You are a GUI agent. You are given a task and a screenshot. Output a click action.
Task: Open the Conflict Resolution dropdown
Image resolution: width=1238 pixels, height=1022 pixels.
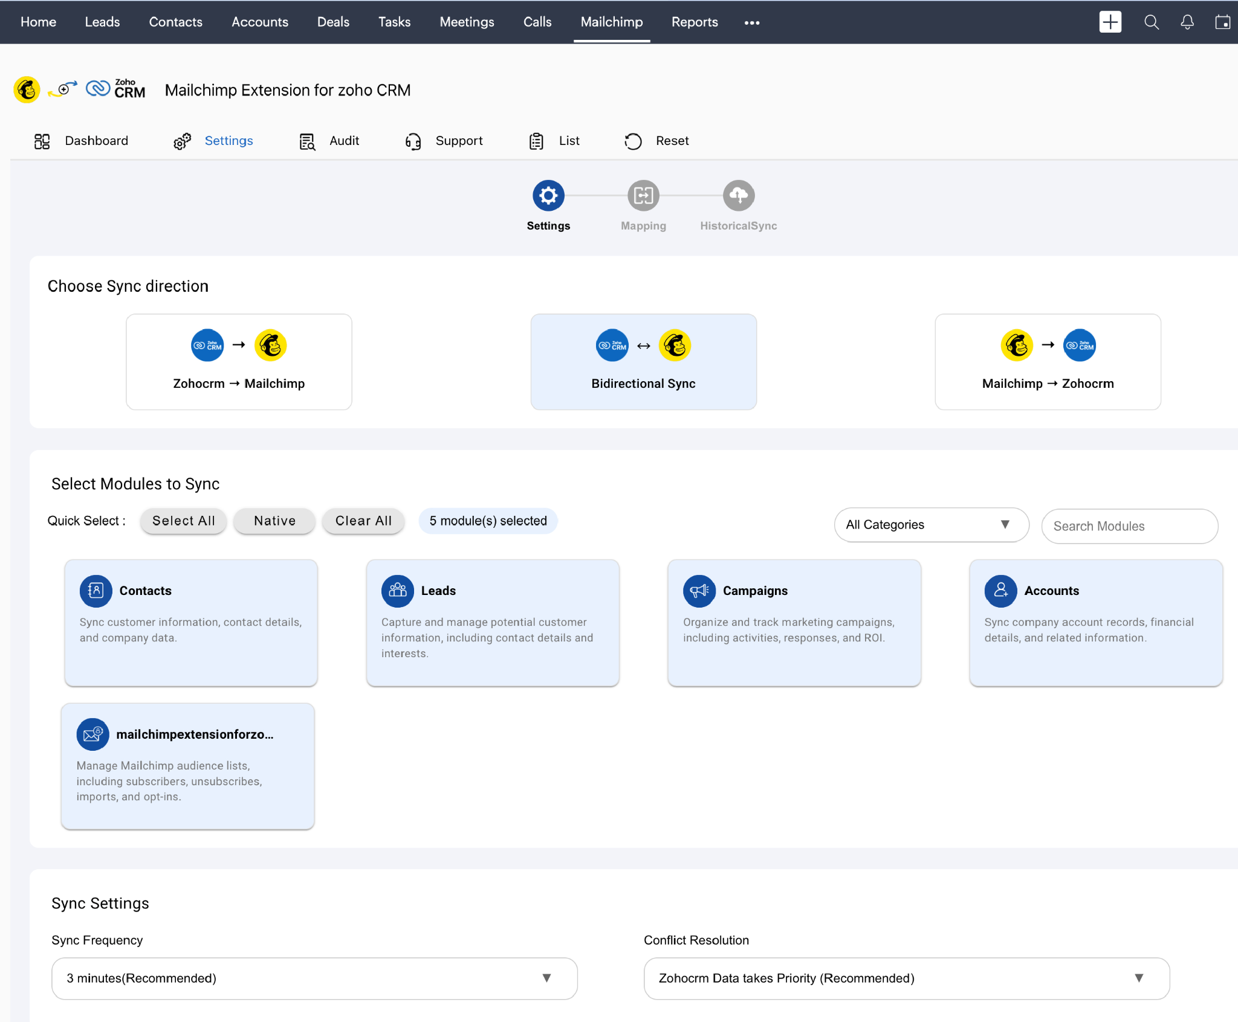907,979
